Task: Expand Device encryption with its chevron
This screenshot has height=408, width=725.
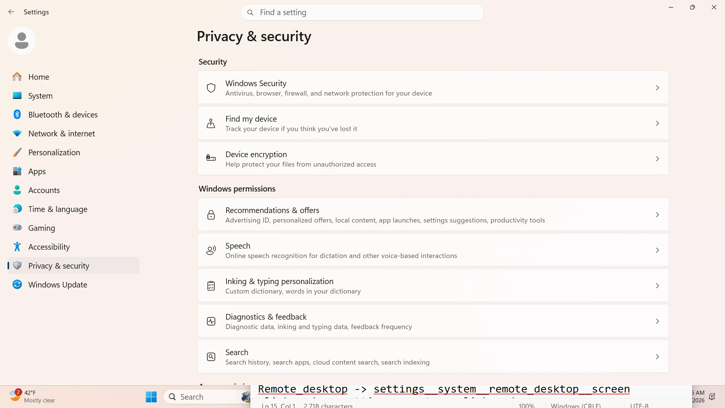Action: pyautogui.click(x=657, y=159)
